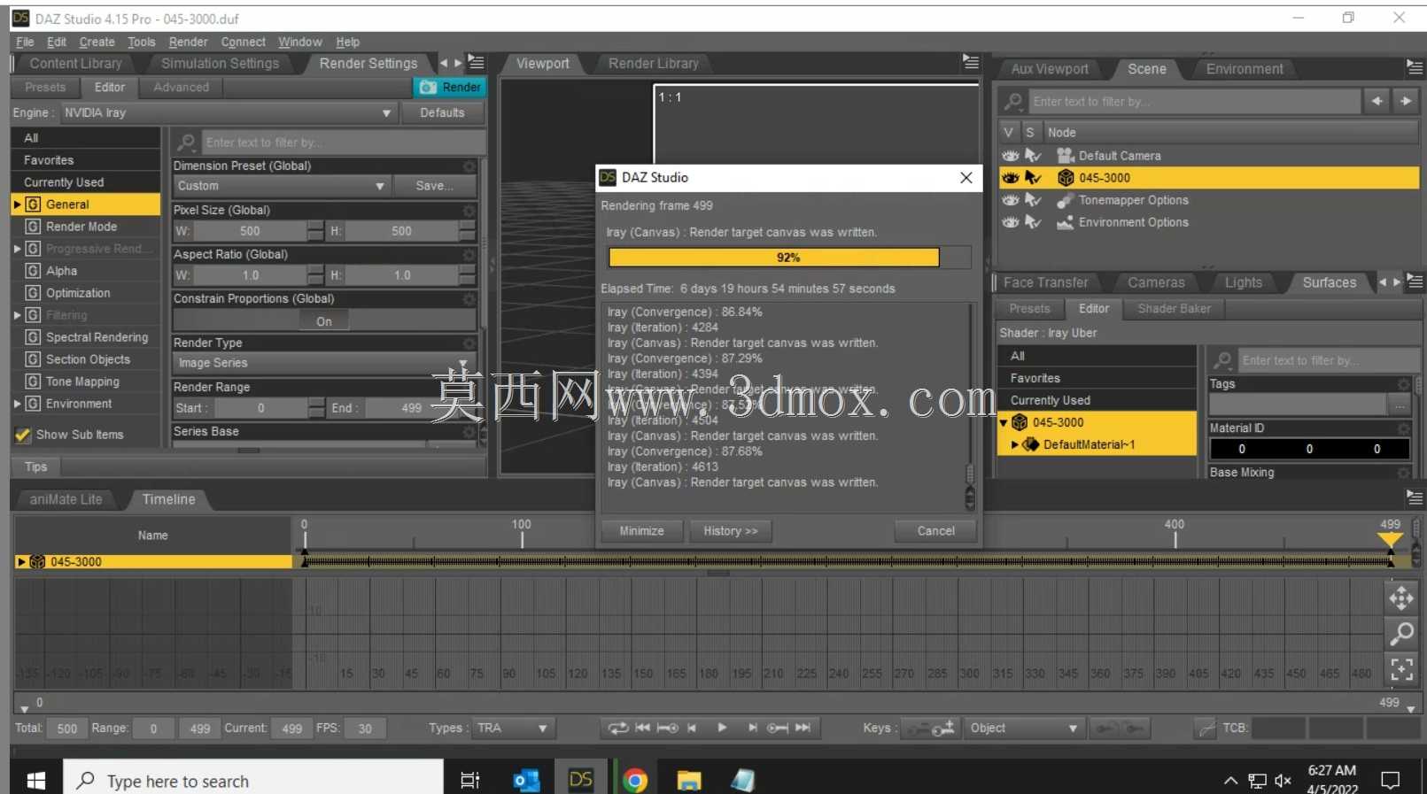This screenshot has width=1427, height=794.
Task: Click the Scene filter forward arrow
Action: pyautogui.click(x=1406, y=101)
